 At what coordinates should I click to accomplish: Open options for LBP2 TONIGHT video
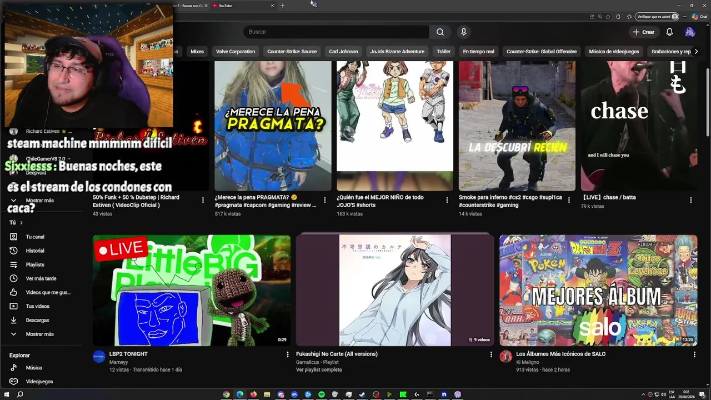[x=287, y=354]
